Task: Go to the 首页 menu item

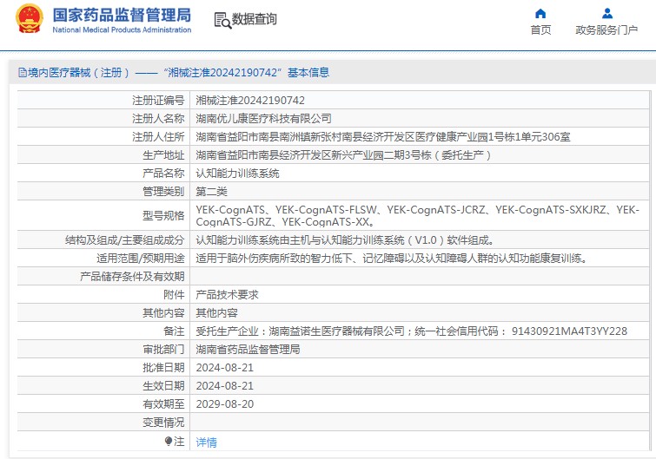Action: click(x=540, y=30)
